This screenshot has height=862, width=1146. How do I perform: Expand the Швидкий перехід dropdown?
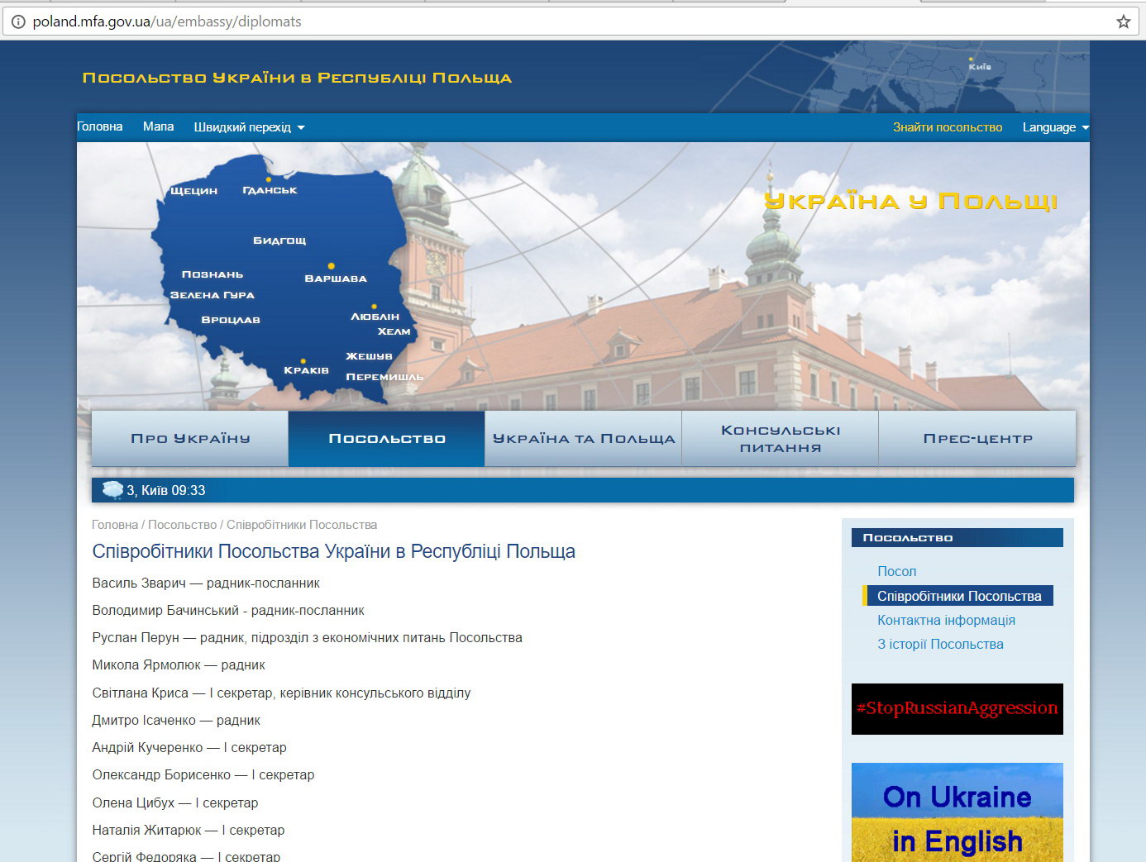coord(249,127)
